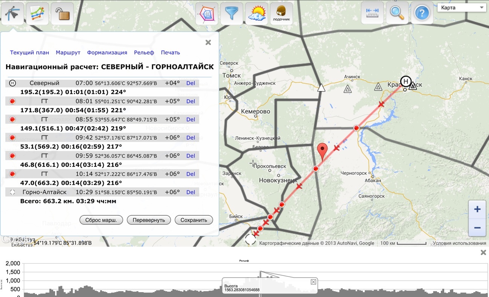Open the weather sun-and-cloud icon

click(x=256, y=14)
